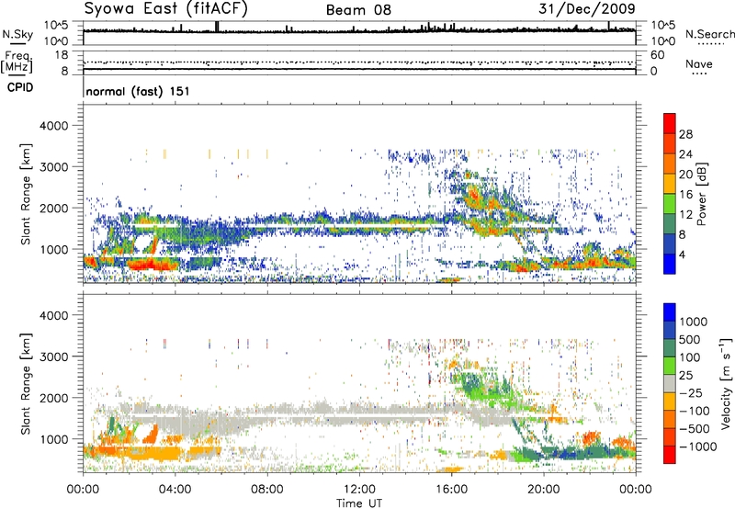Image resolution: width=735 pixels, height=509 pixels.
Task: Click the velocity panel 'Slant Range [km]' label
Action: (x=26, y=383)
